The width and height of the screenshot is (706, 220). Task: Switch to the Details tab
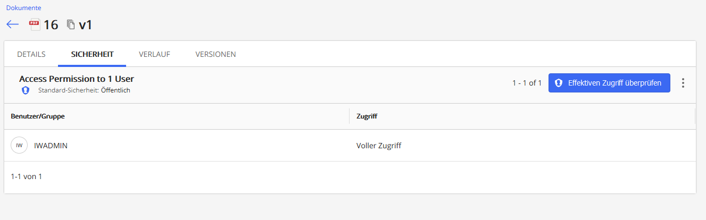pos(31,54)
